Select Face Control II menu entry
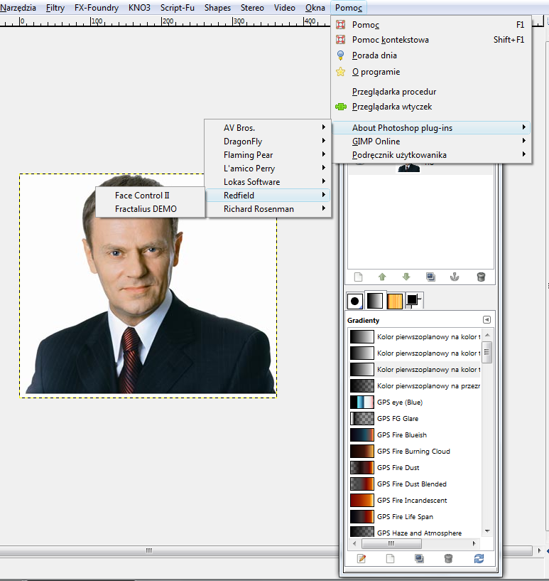 click(x=142, y=195)
